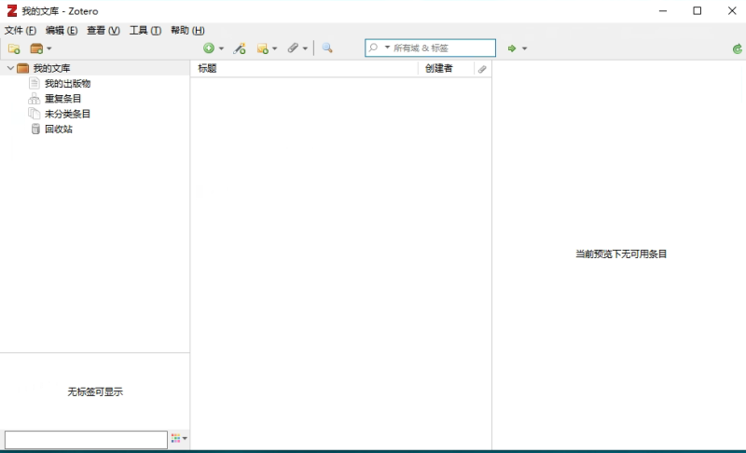
Task: Click the attachment column header paperclip
Action: click(x=482, y=69)
